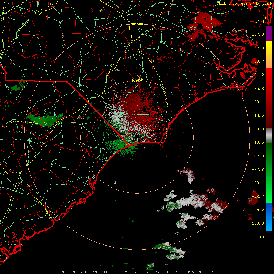Click the 07:15 timestamp in the caption
This screenshot has height=274, width=274.
(x=212, y=272)
